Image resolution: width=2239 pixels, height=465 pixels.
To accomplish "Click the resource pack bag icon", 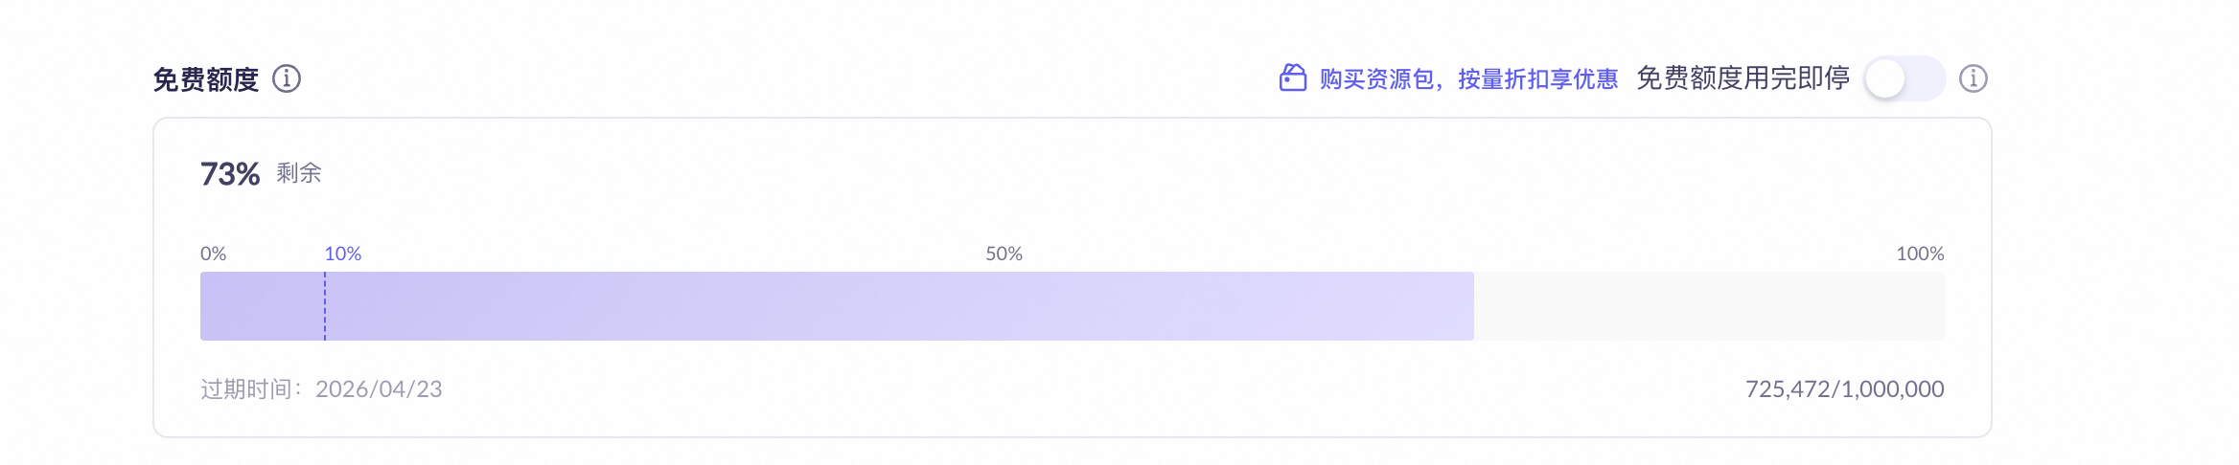I will click(1293, 77).
